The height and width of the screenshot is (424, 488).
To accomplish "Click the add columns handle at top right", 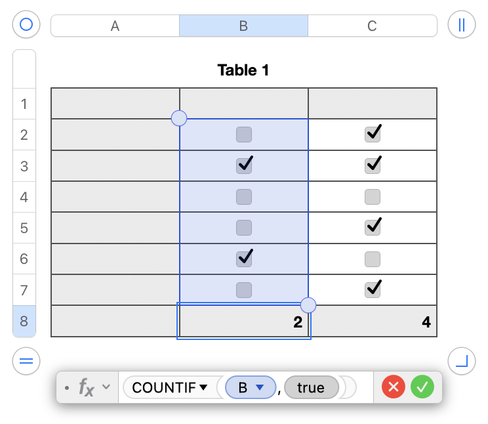I will [461, 25].
